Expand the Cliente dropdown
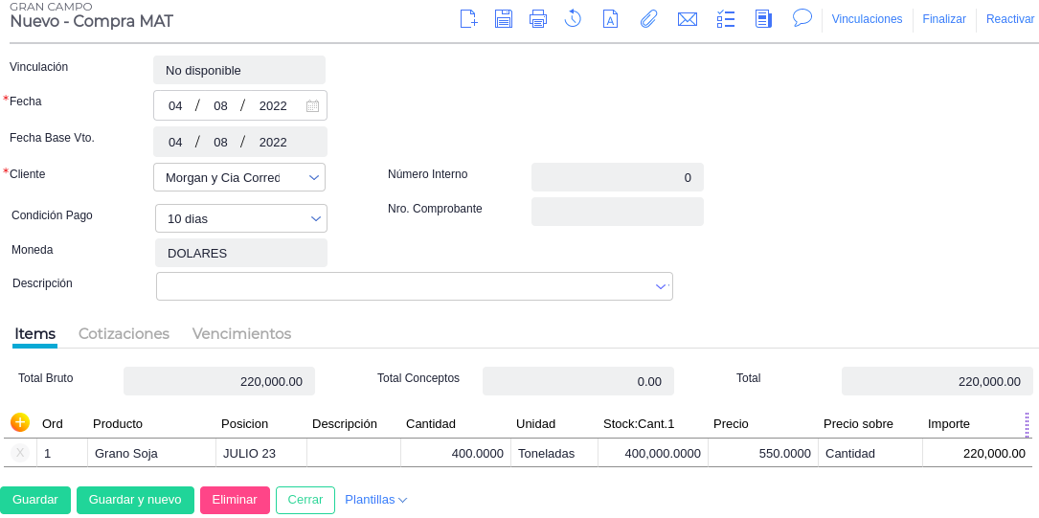 click(x=313, y=178)
